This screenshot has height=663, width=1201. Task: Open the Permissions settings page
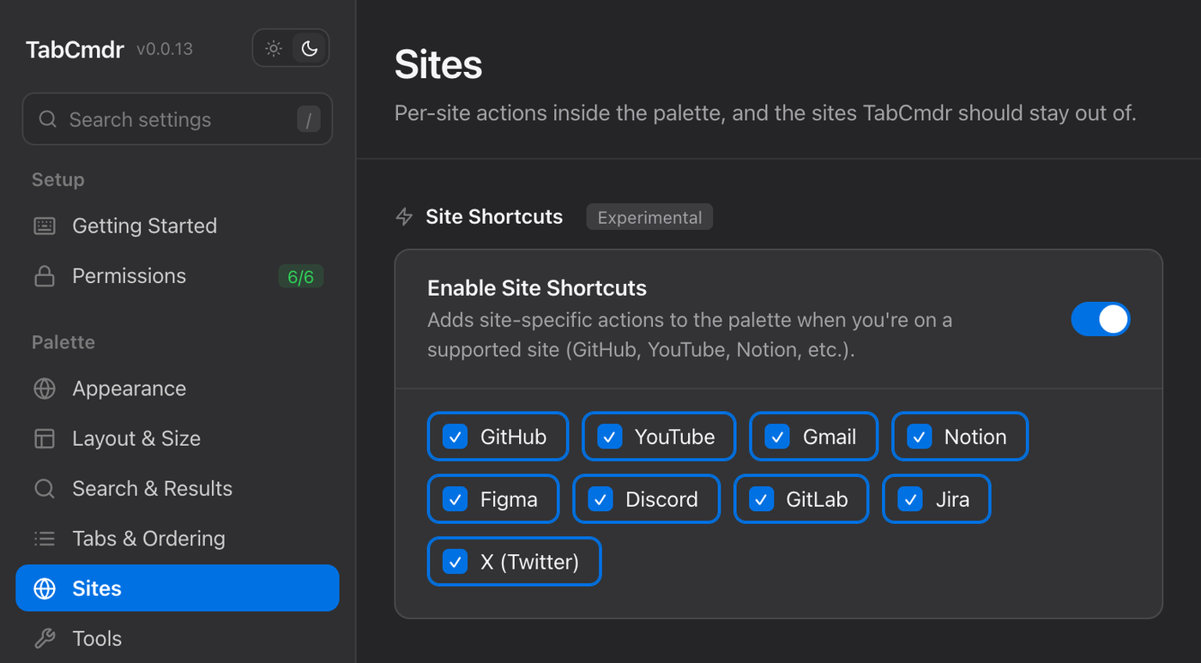[178, 276]
